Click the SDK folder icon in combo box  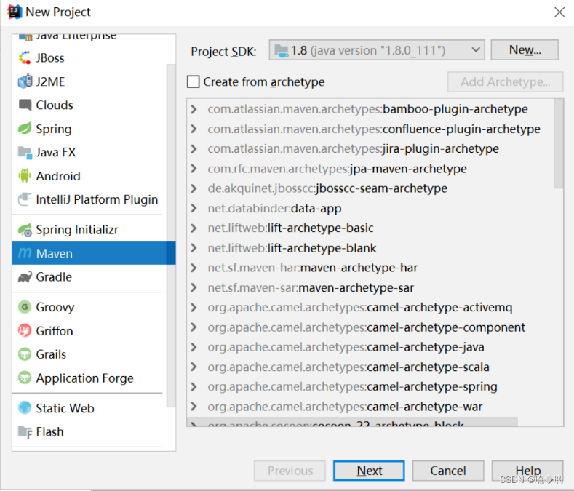pos(281,50)
